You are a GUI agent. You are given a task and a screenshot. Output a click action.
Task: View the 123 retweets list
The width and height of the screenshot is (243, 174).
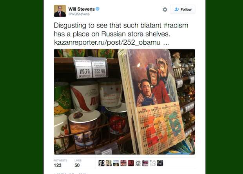coord(60,163)
